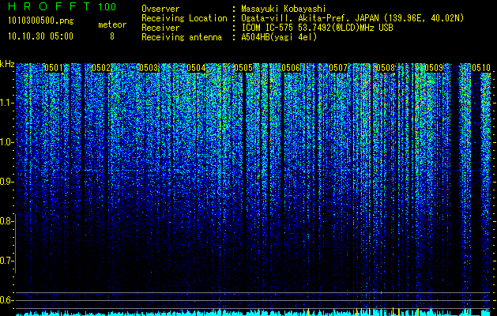
Task: Click the 0.9 frequency axis label
Action: (x=7, y=182)
